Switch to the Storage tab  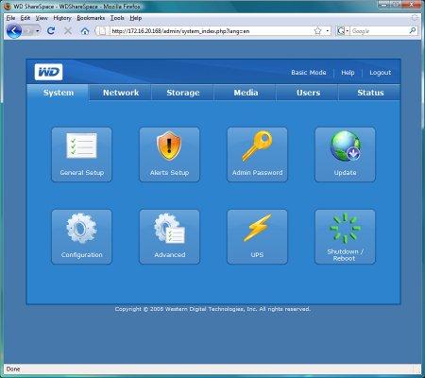[x=183, y=93]
